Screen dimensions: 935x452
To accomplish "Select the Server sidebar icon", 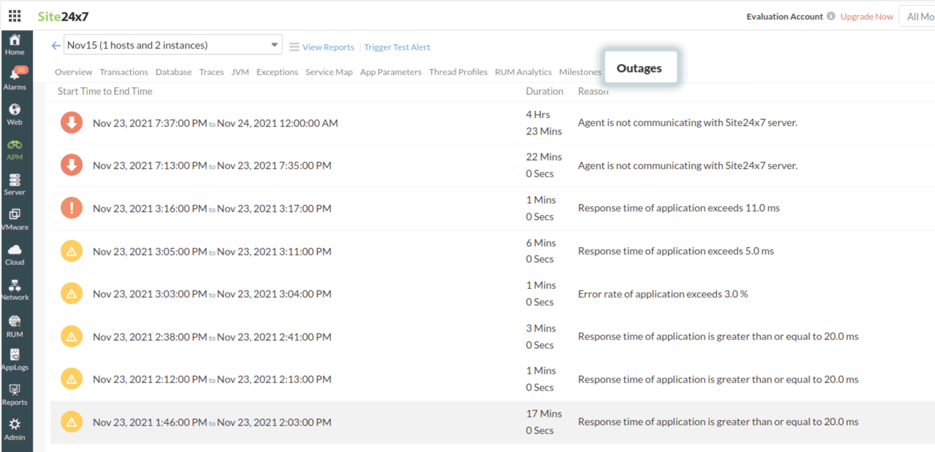I will pyautogui.click(x=15, y=184).
